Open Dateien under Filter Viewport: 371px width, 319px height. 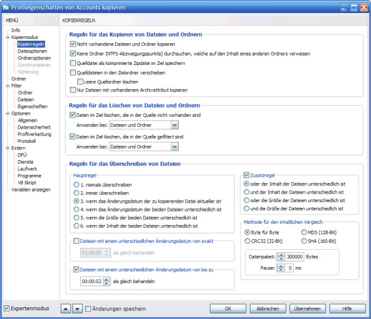coord(25,100)
